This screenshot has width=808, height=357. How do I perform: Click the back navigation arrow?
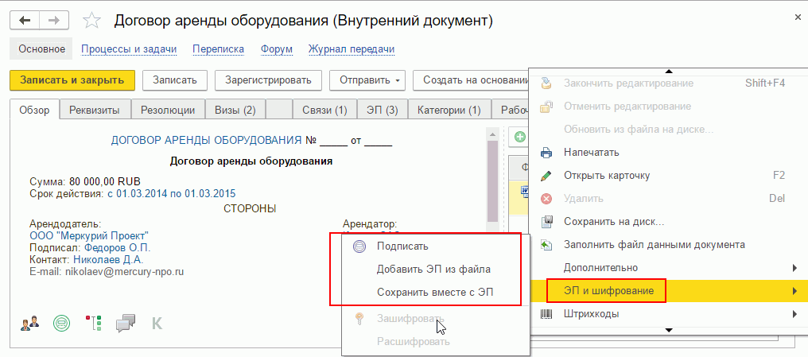pyautogui.click(x=25, y=21)
